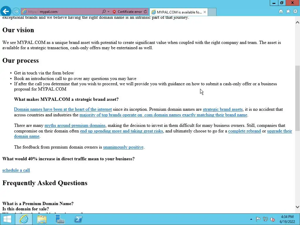Click 'Is this domain for sale?' question
Image resolution: width=300 pixels, height=225 pixels.
point(26,209)
